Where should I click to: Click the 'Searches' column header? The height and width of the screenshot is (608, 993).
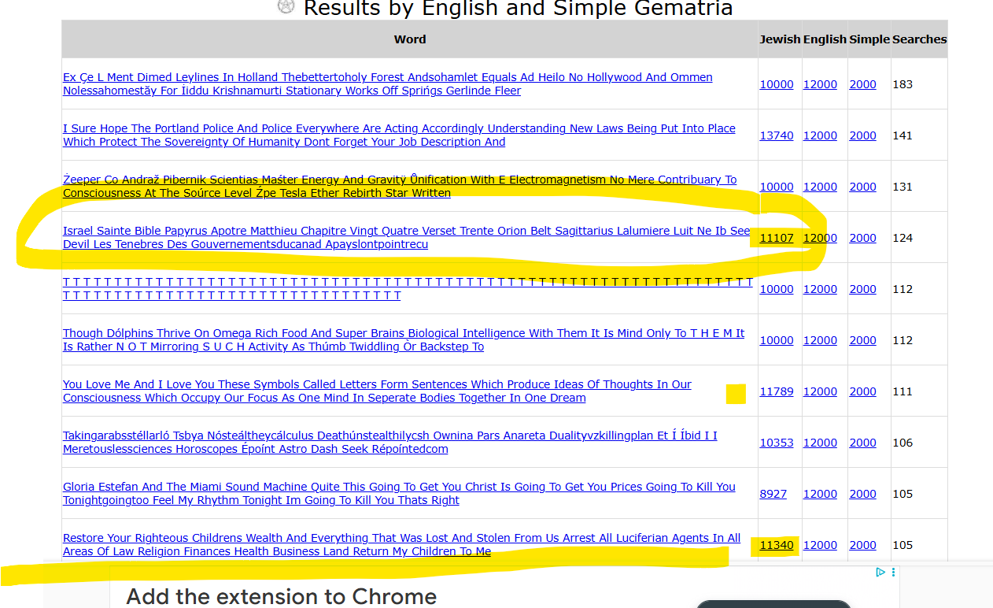coord(920,39)
